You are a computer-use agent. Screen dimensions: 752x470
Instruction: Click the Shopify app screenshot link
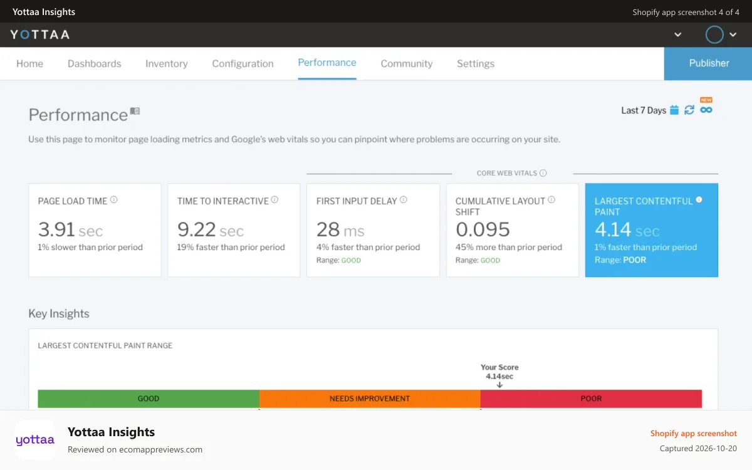coord(693,433)
